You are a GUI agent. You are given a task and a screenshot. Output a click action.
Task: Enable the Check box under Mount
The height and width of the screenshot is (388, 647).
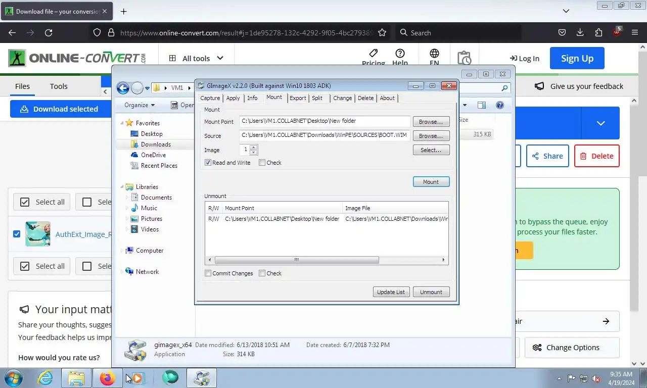(x=262, y=163)
